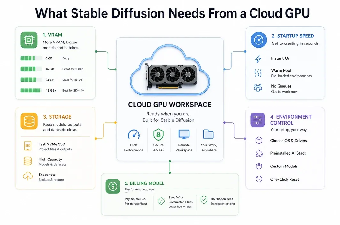Click the 'Best for 2K–4K+' label
340x225 pixels.
tap(73, 90)
